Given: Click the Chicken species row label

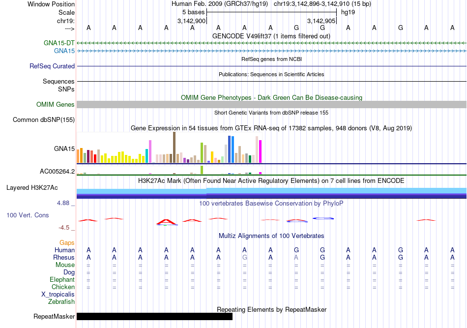Looking at the screenshot, I should [x=63, y=287].
